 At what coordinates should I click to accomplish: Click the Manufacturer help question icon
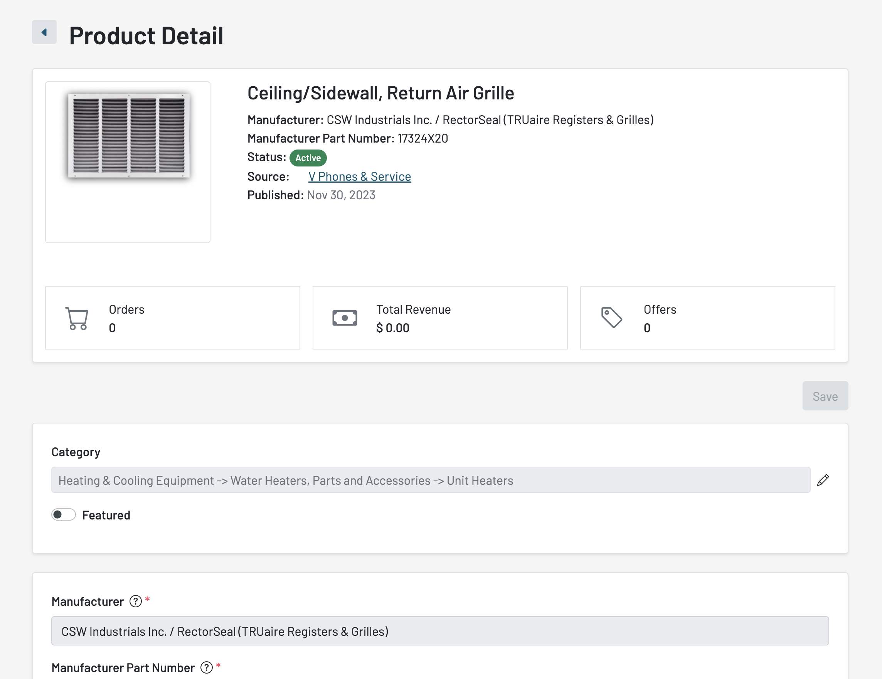(x=135, y=601)
